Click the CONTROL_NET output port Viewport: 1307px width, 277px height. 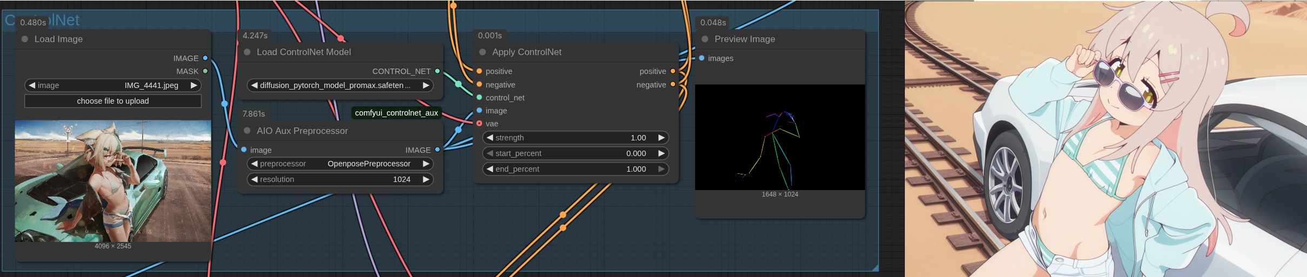coord(437,71)
